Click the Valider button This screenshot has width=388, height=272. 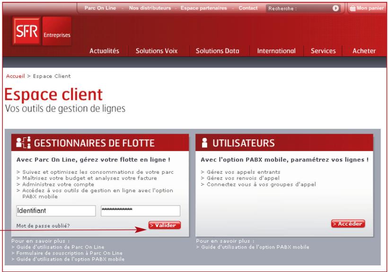point(165,225)
